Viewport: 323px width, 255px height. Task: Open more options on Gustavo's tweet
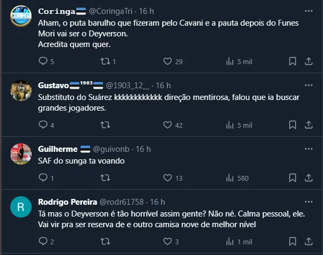tap(310, 85)
